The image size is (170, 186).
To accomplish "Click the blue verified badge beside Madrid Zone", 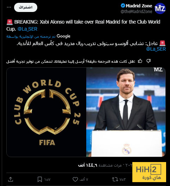I will (x=123, y=6).
